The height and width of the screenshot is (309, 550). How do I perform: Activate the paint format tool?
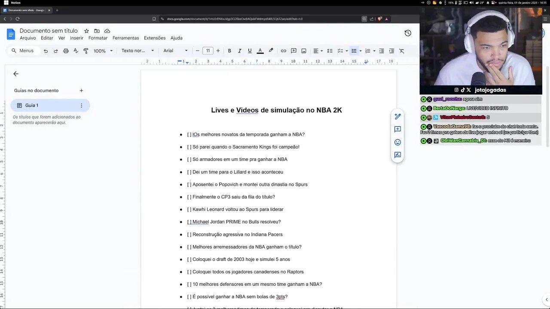(86, 51)
